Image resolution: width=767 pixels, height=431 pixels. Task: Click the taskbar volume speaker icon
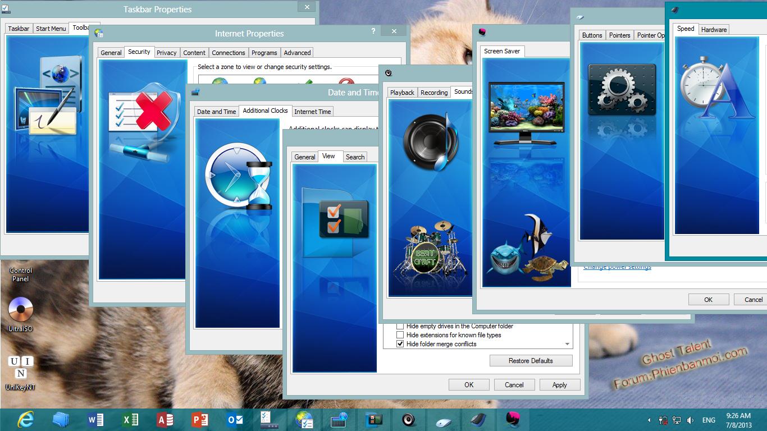[690, 420]
